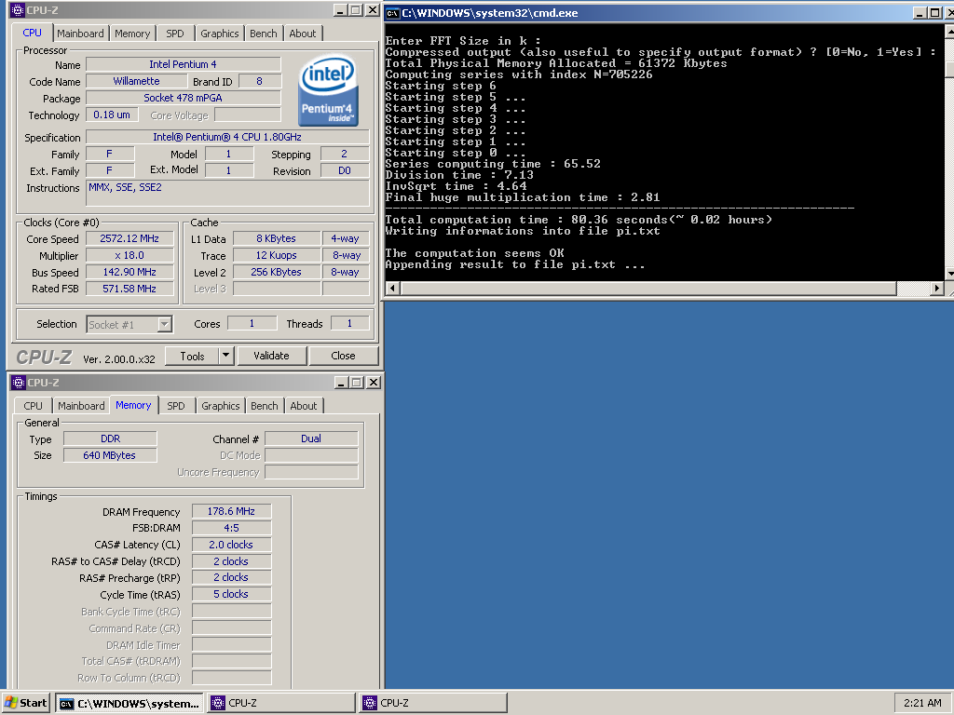The width and height of the screenshot is (954, 715).
Task: Click the Cores count field
Action: 252,323
